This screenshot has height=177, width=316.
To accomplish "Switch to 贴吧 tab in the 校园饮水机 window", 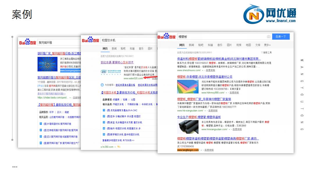I will click(x=123, y=48).
